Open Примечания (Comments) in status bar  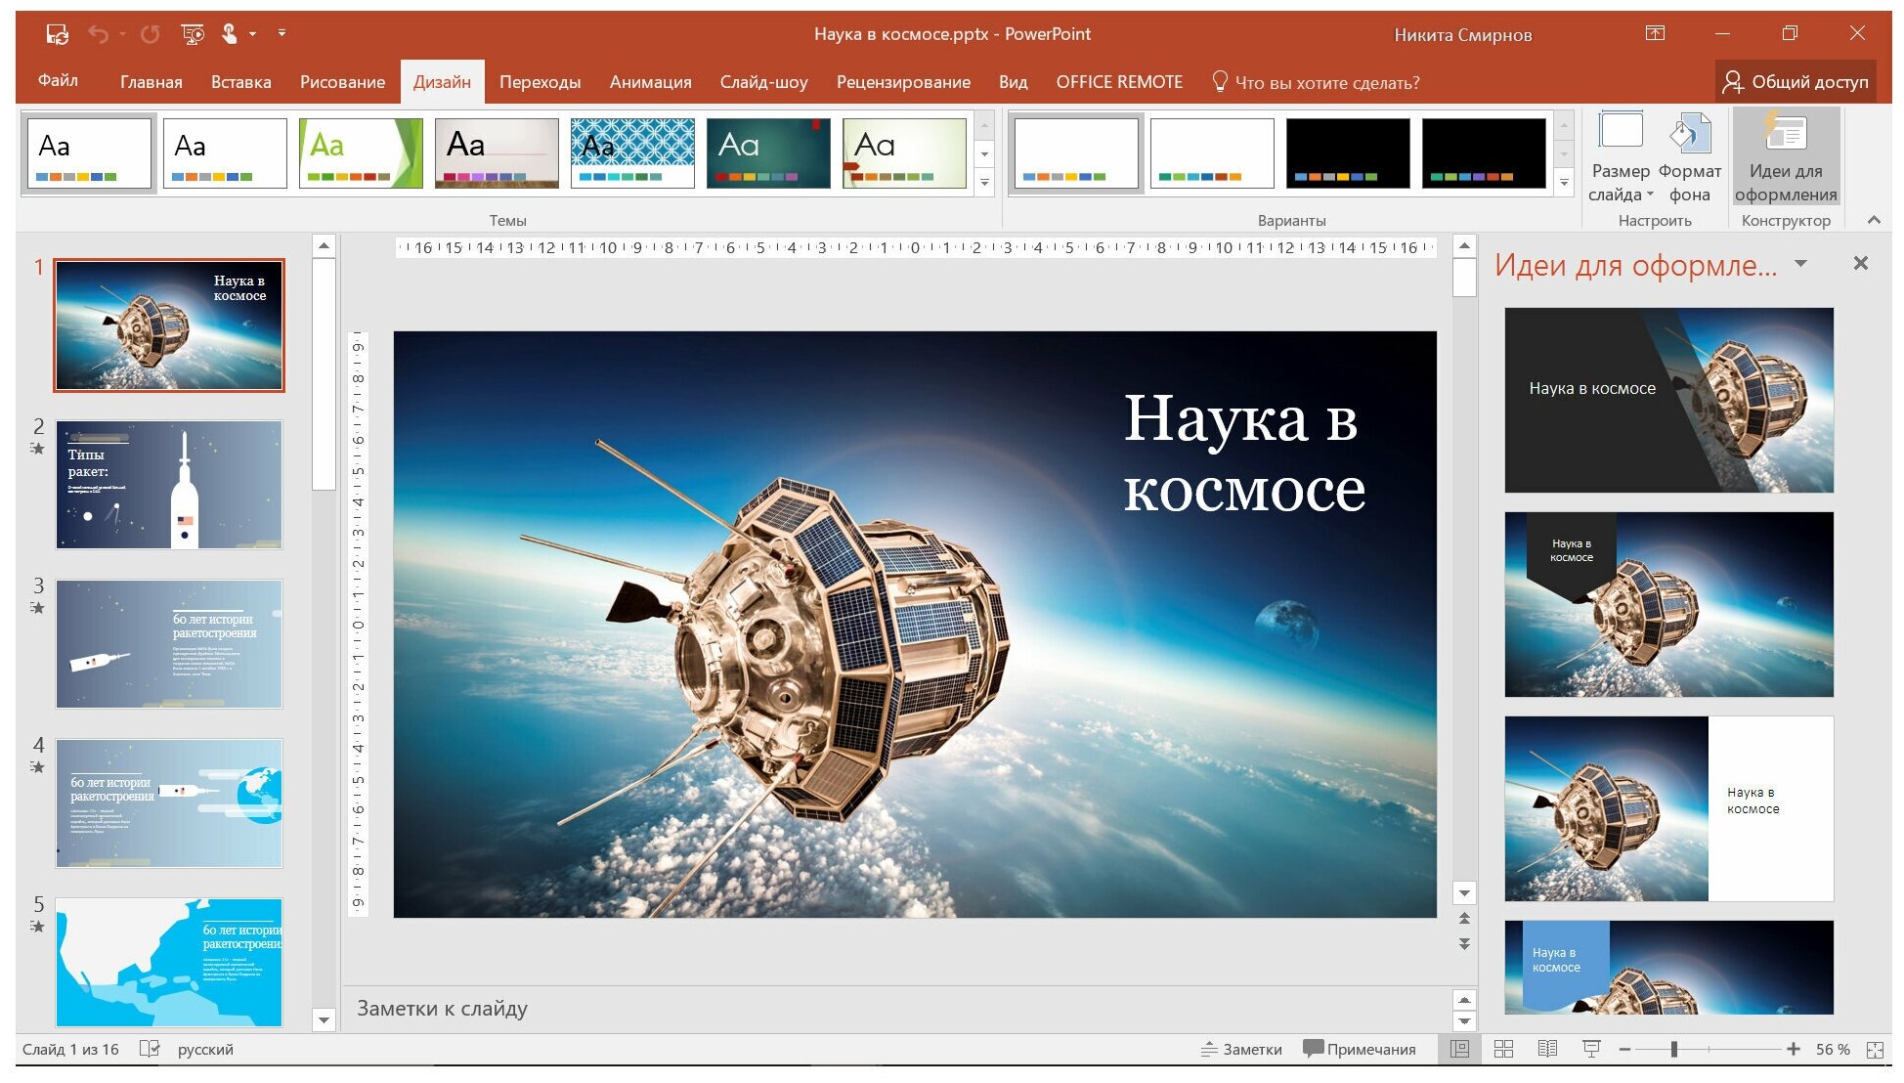click(x=1360, y=1049)
